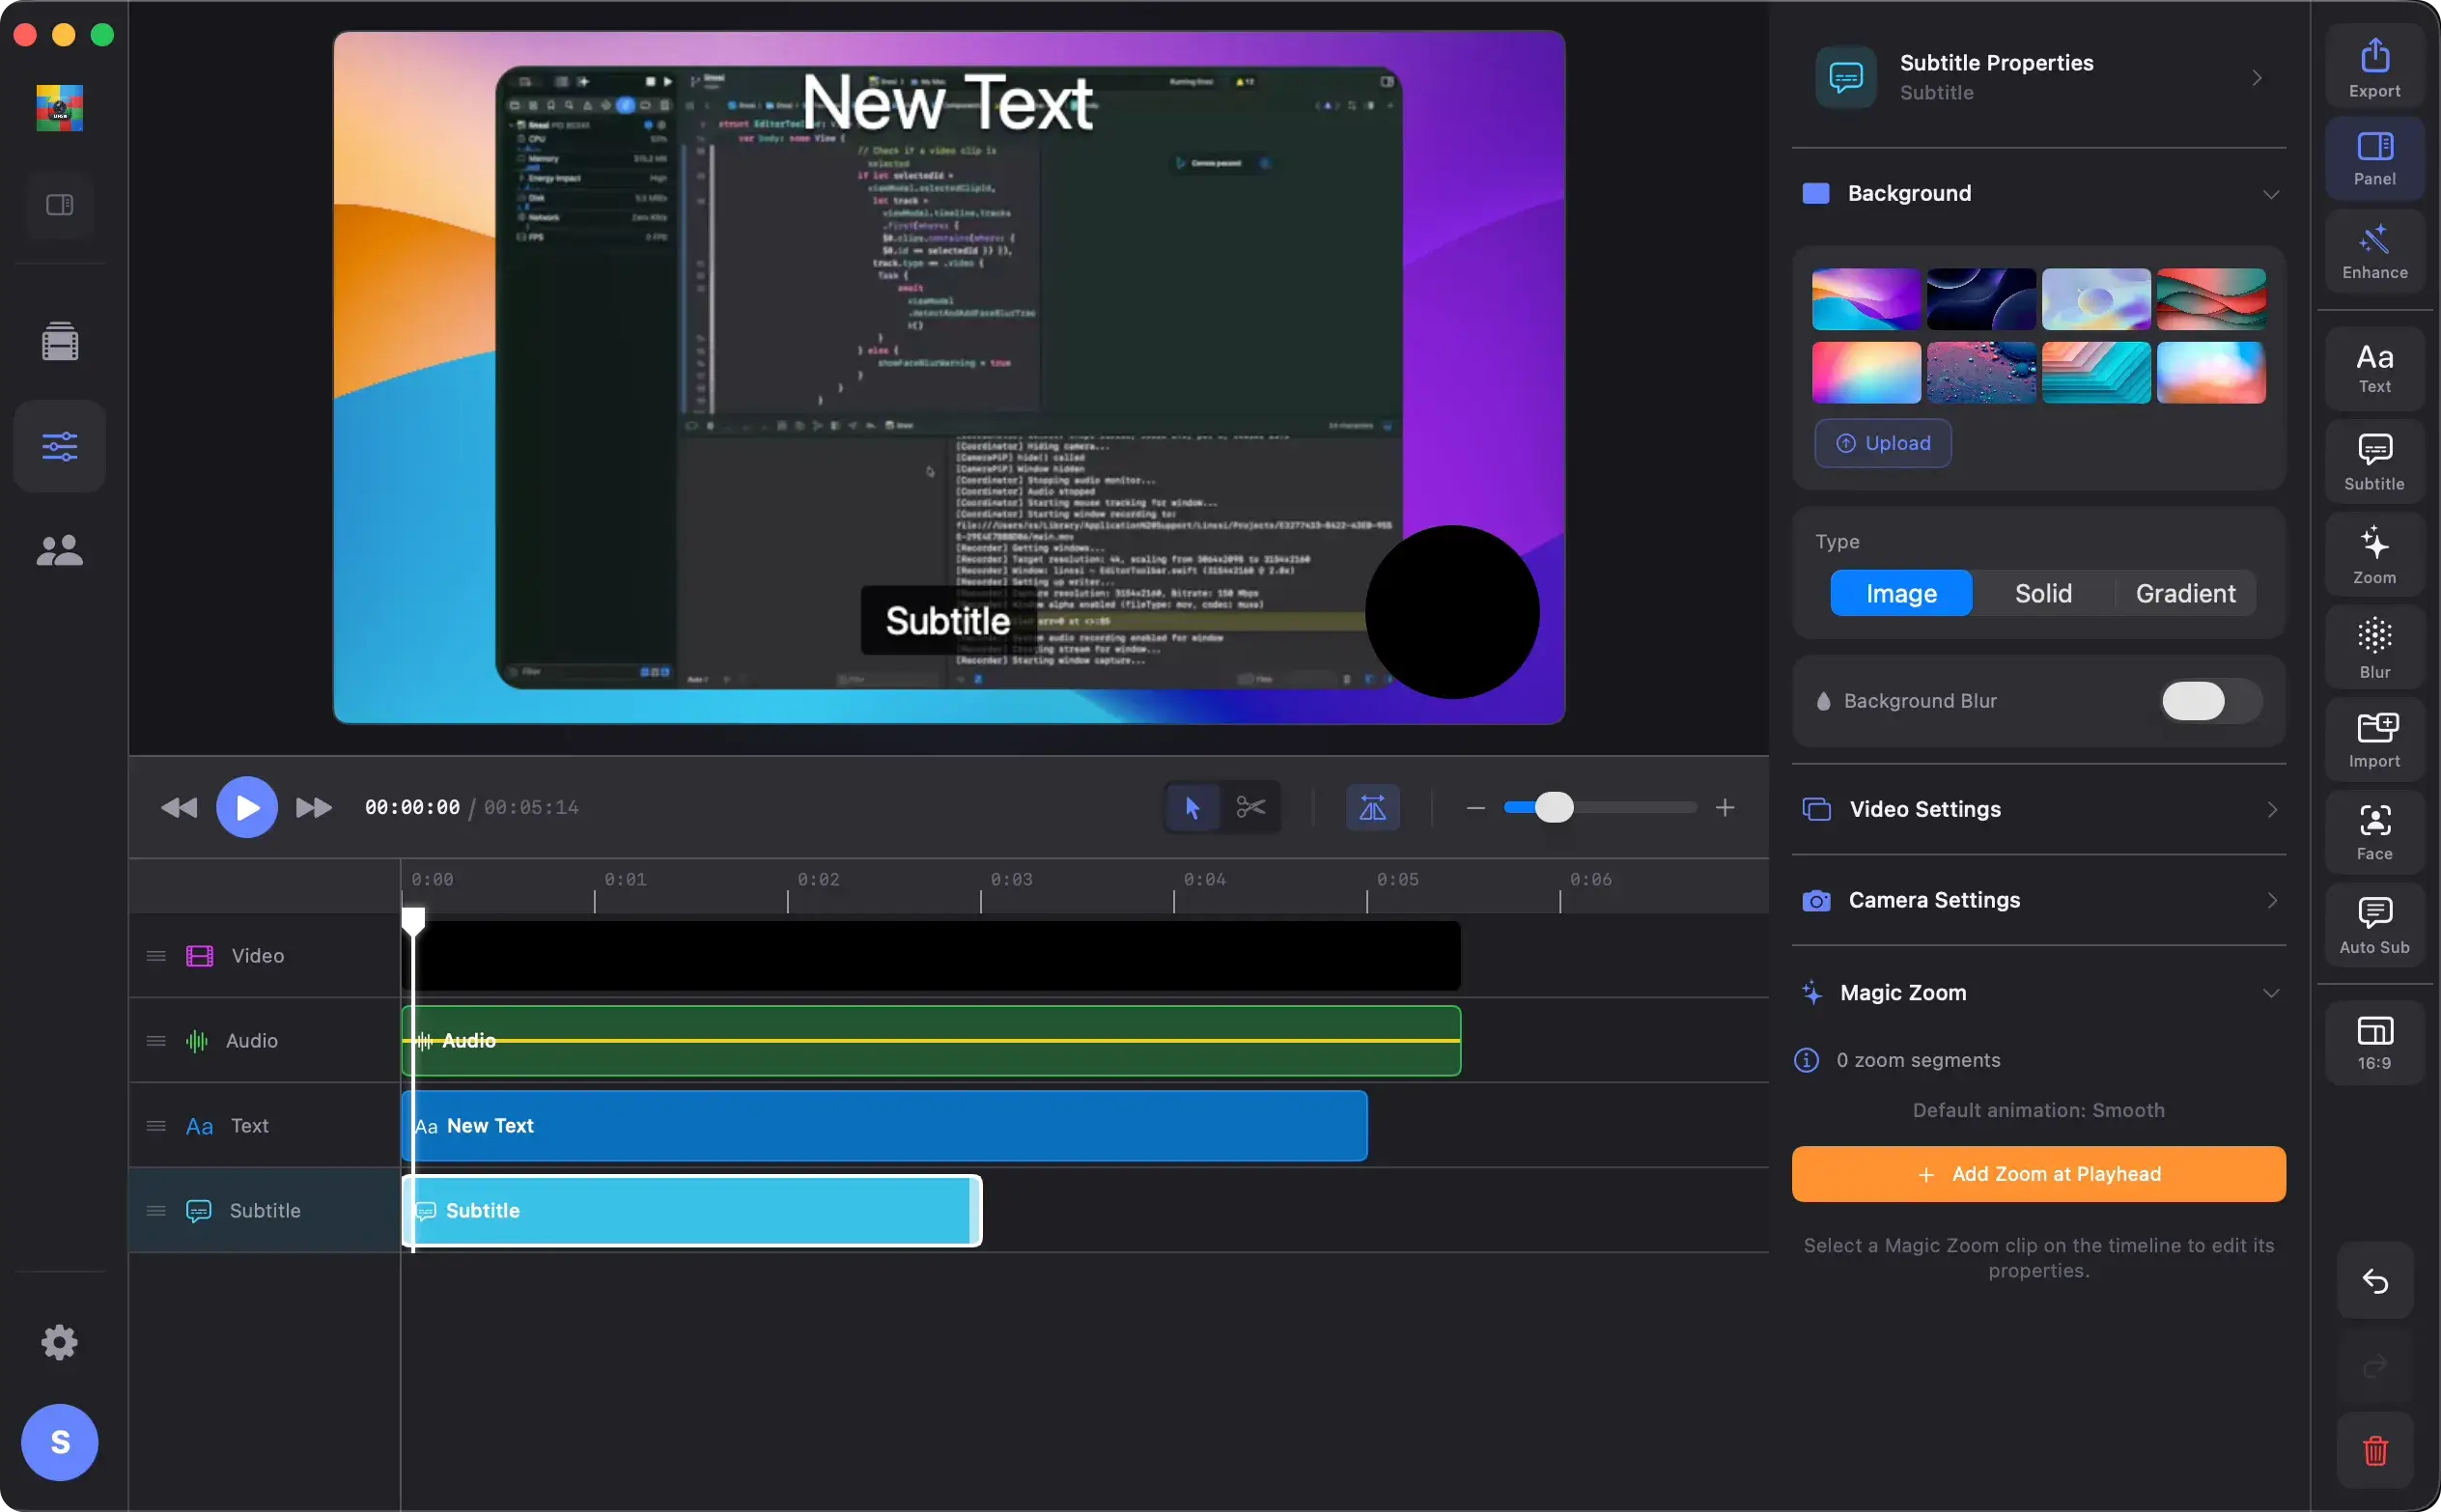The width and height of the screenshot is (2441, 1512).
Task: Toggle the right Panel visibility button
Action: pos(2374,158)
